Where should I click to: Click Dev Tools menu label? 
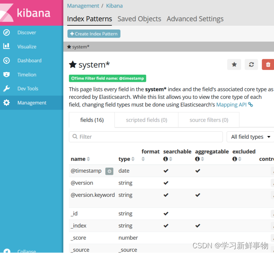coord(28,89)
